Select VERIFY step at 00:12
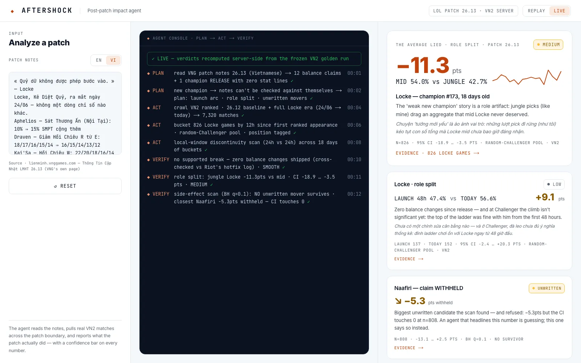 [254, 198]
